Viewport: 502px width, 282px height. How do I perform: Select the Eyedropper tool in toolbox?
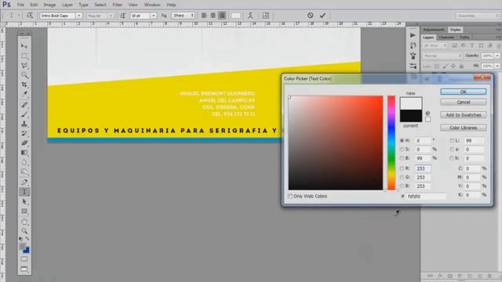click(x=24, y=94)
